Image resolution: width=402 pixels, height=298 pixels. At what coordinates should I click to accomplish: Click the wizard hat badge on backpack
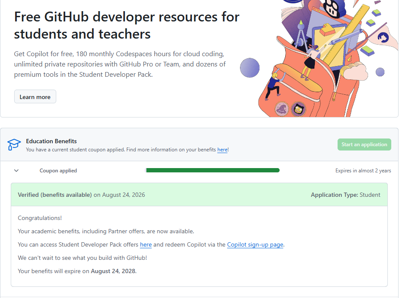282,109
